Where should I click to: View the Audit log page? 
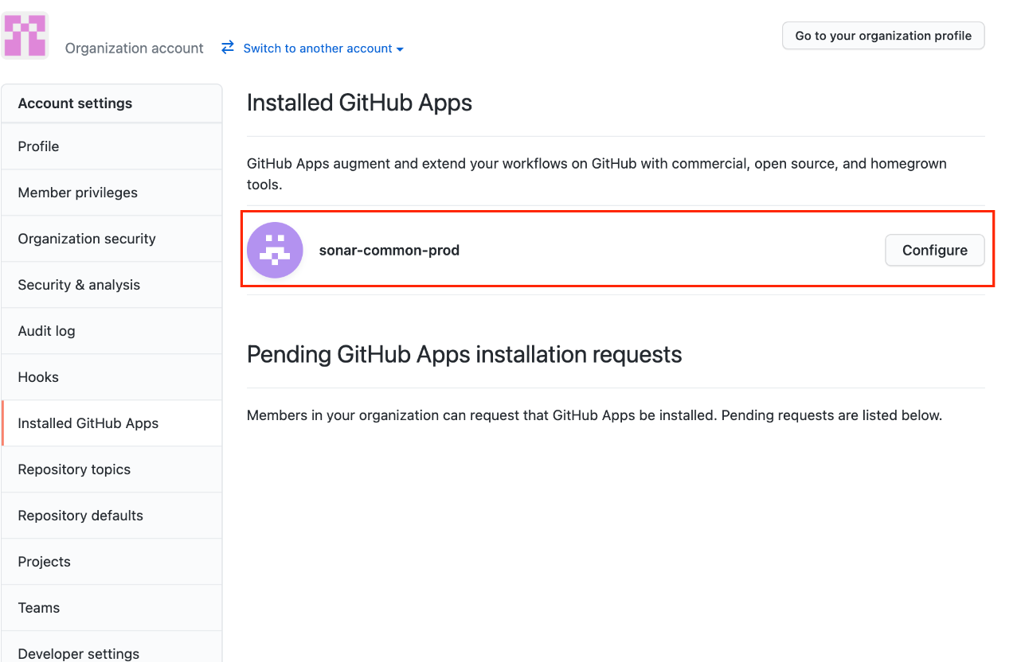pos(46,331)
